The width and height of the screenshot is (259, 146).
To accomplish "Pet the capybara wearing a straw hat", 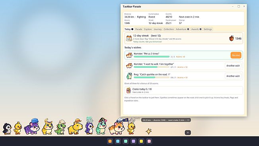I will click(x=75, y=126).
